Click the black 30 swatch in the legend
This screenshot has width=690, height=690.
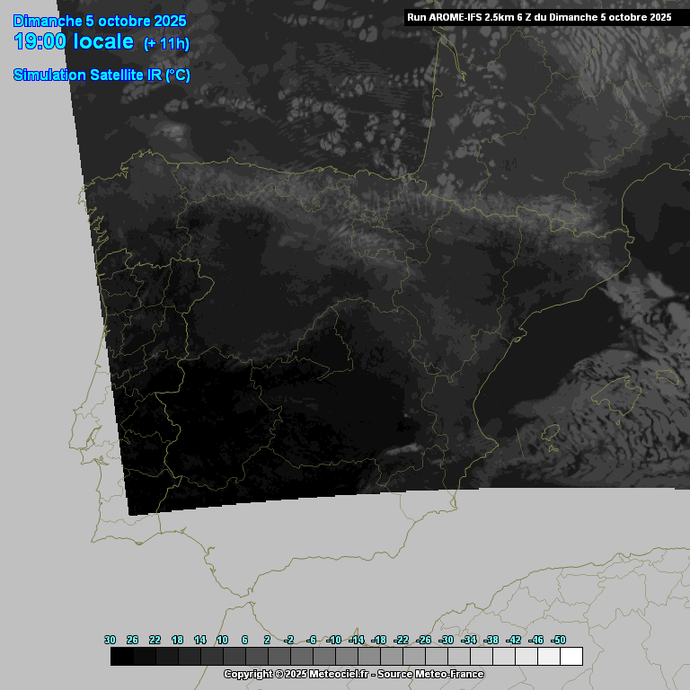121,657
